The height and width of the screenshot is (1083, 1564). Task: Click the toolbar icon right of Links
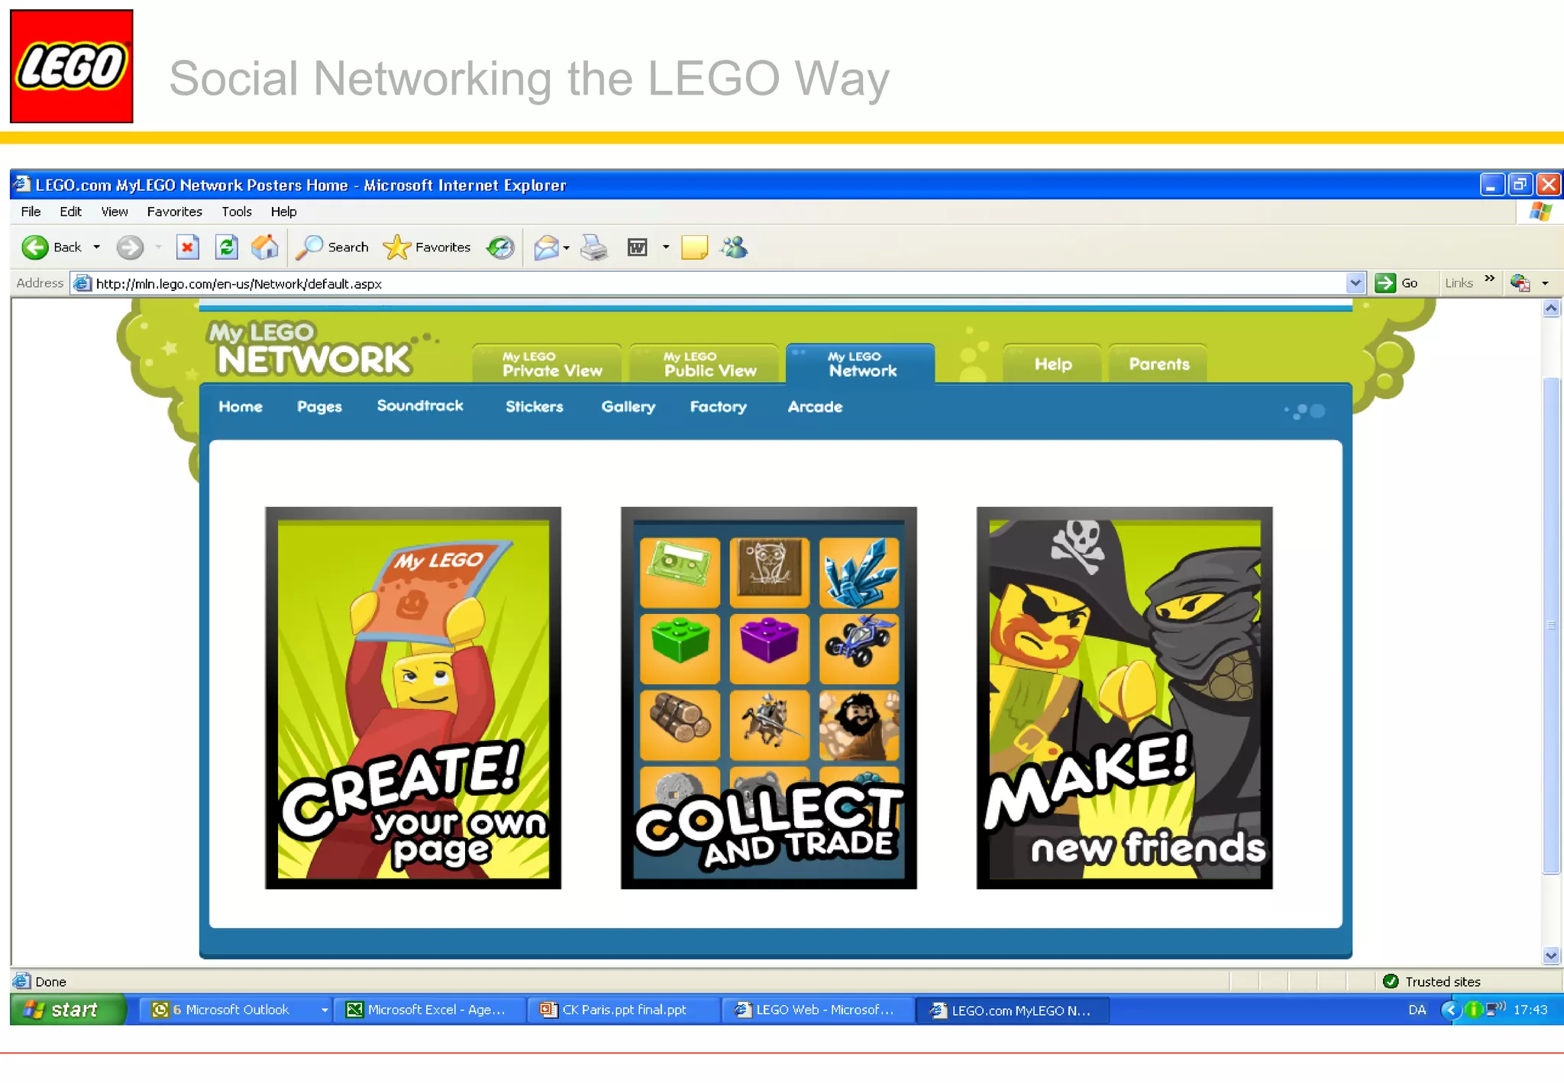click(1520, 283)
